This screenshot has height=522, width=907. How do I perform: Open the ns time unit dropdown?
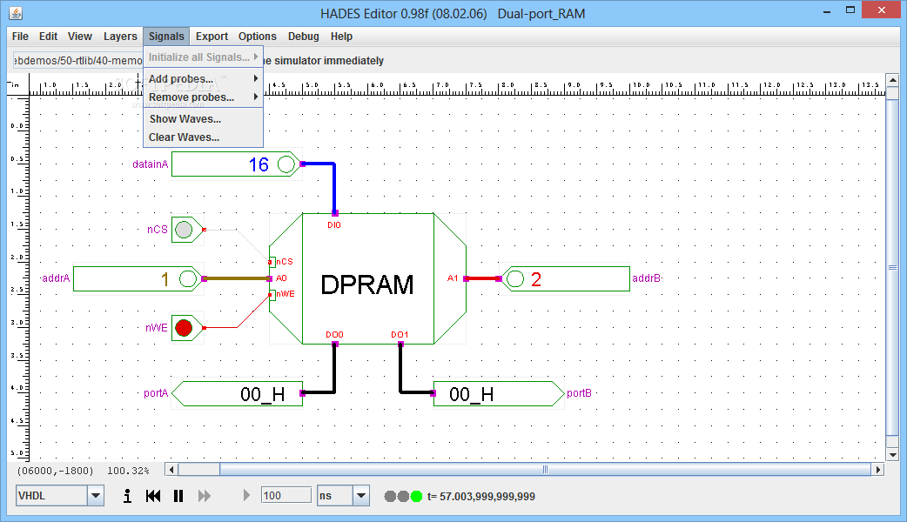pyautogui.click(x=361, y=495)
